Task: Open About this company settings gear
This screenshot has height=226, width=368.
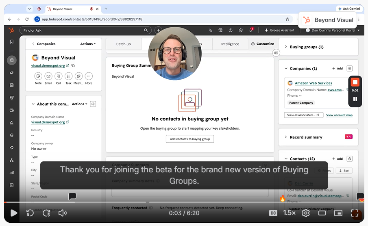Action: coord(93,104)
